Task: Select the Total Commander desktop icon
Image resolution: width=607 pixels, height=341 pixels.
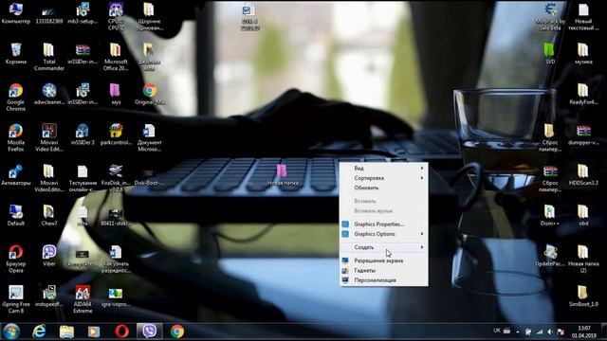Action: 48,57
